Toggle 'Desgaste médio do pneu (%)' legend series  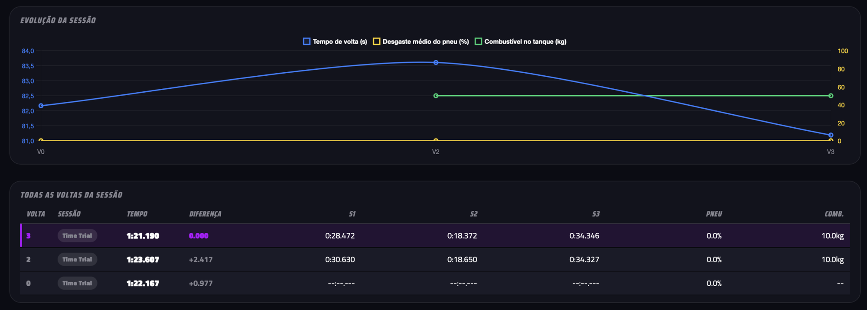pyautogui.click(x=421, y=42)
